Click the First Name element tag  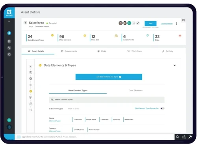(x=78, y=120)
